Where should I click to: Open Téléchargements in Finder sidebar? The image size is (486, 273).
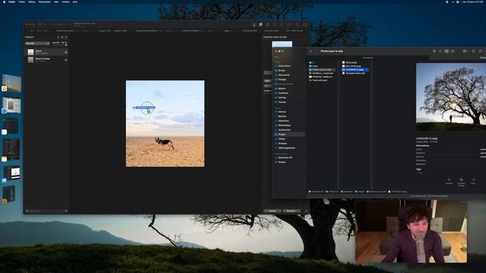pos(286,148)
